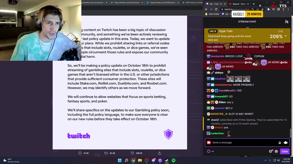The height and width of the screenshot is (164, 293).
Task: Click the 209% Hype Train progress
Action: 276,36
